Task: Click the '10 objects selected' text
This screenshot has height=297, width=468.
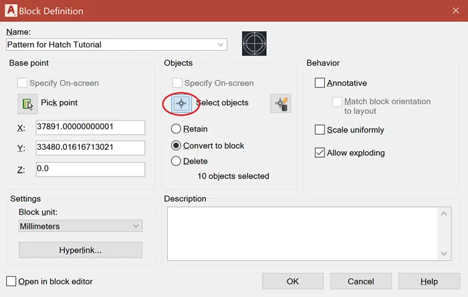Action: (x=233, y=176)
